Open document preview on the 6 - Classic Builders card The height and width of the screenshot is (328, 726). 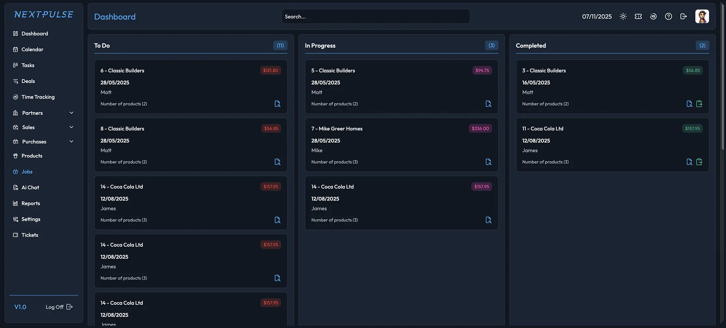pyautogui.click(x=277, y=104)
